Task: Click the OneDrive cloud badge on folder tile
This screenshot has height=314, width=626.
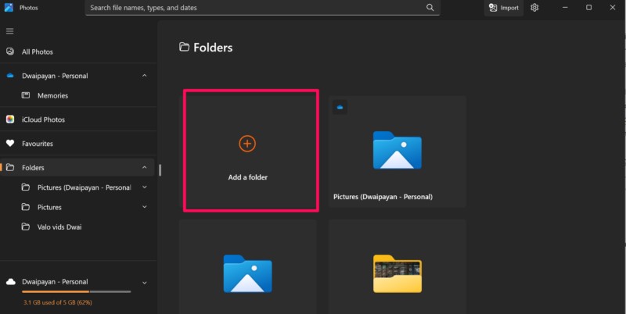Action: click(x=340, y=107)
